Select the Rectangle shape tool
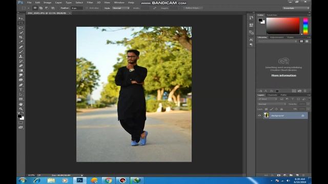Viewport: 328px width, 184px height. point(20,99)
